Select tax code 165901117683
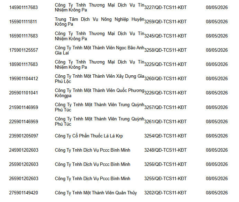 coord(23,36)
